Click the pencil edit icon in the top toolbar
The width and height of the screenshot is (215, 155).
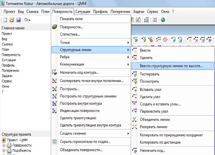[x=138, y=20]
